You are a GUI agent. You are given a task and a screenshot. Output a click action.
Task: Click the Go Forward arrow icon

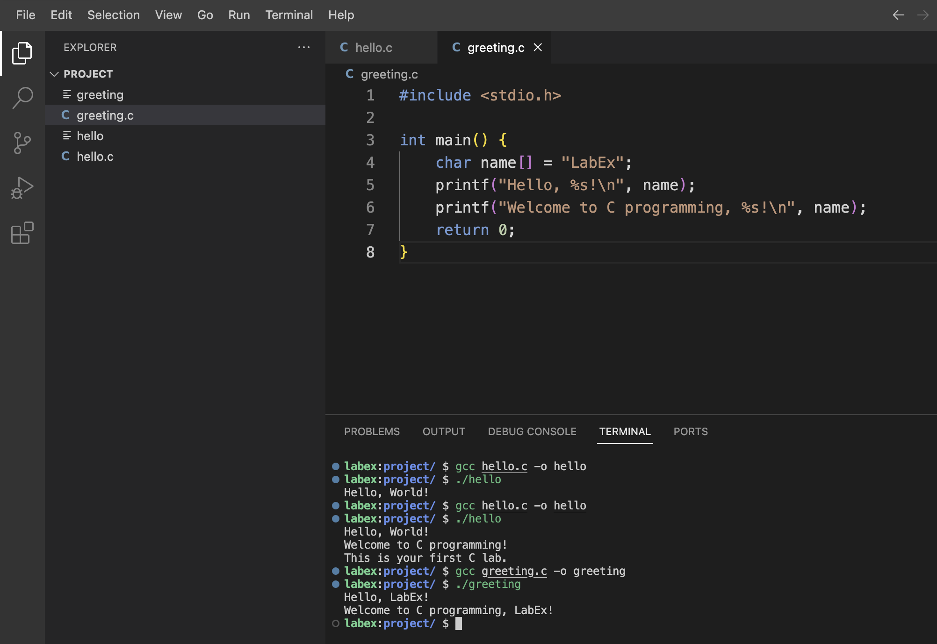click(x=923, y=15)
